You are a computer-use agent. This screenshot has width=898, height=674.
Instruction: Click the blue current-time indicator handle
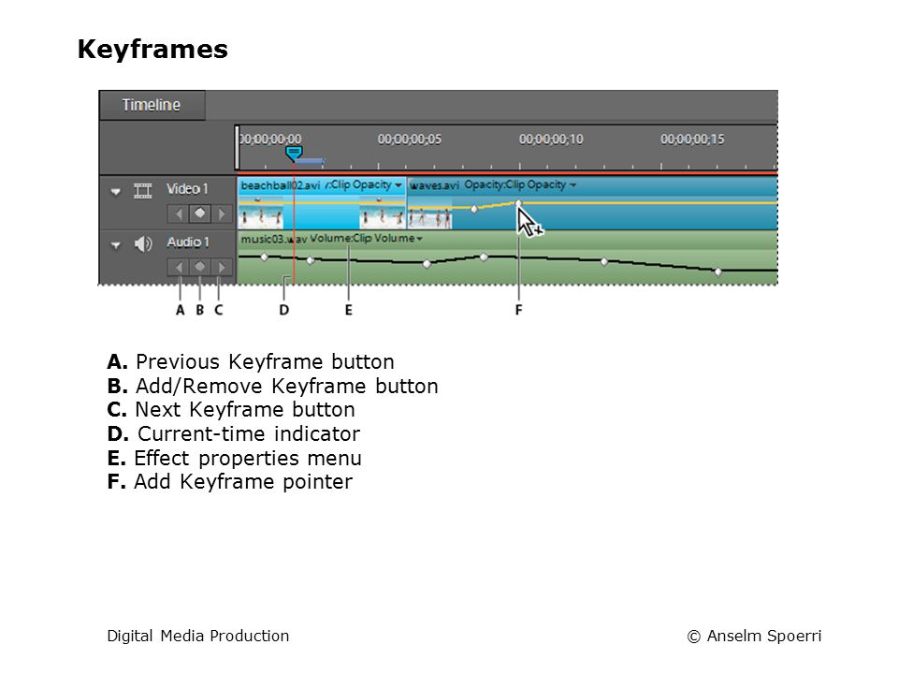coord(294,153)
